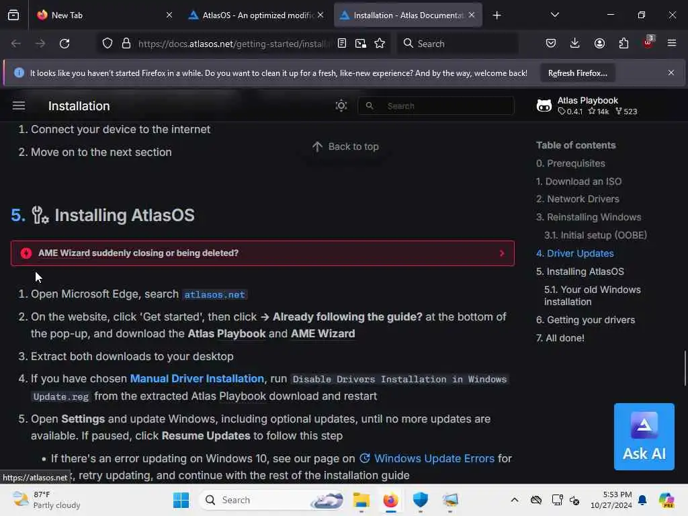This screenshot has width=688, height=516.
Task: Go forward one page
Action: click(x=40, y=44)
